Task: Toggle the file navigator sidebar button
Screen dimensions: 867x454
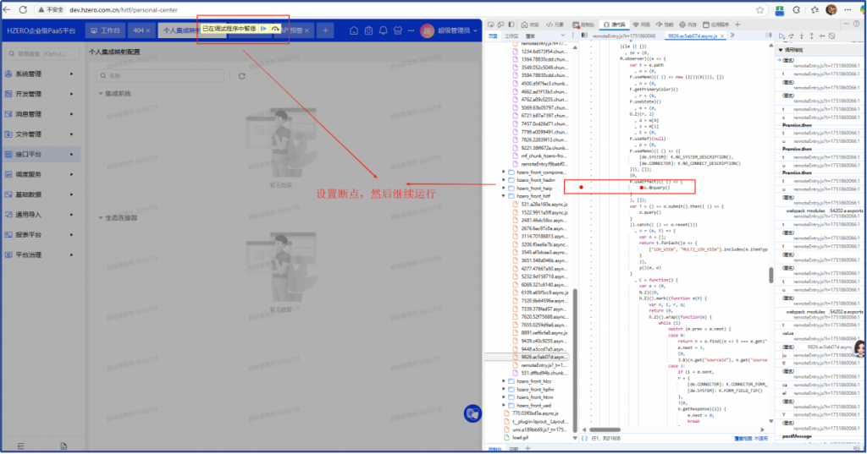Action: (583, 37)
